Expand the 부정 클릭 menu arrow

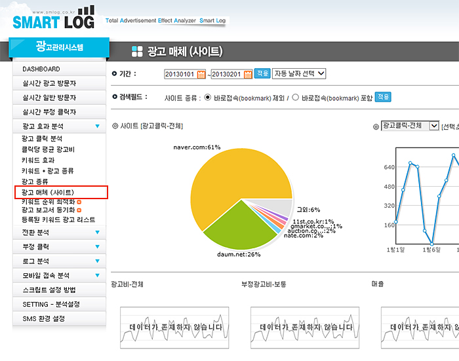(98, 247)
